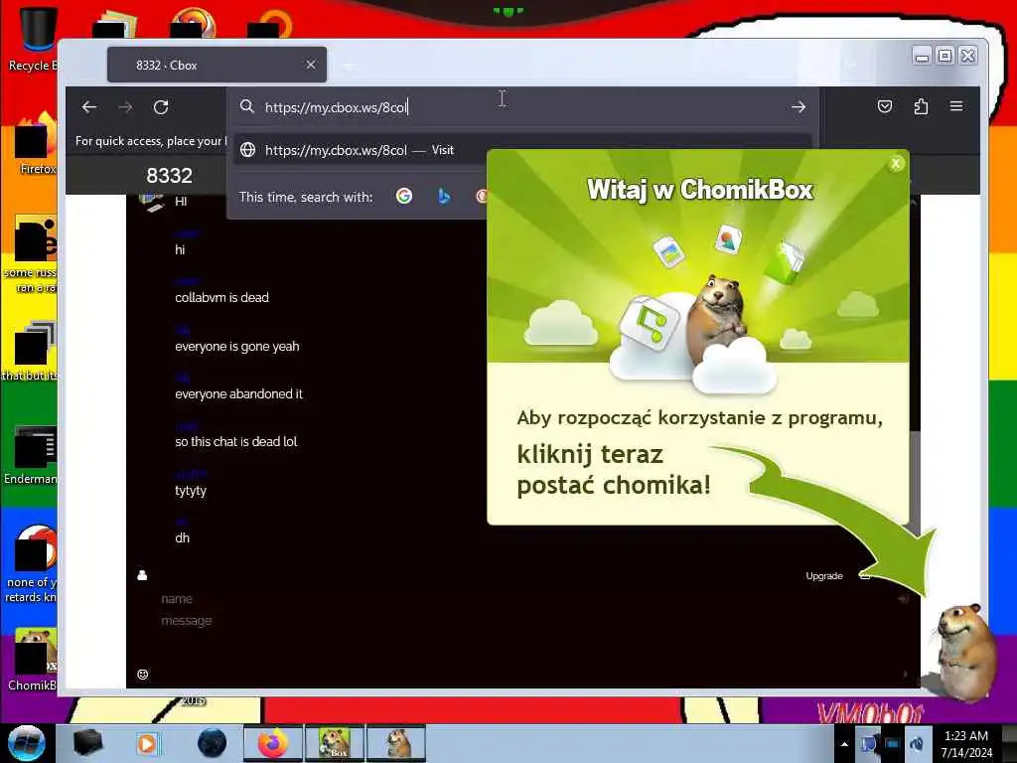Click the 'everyone abandoned it' message
This screenshot has height=763, width=1017.
[238, 393]
